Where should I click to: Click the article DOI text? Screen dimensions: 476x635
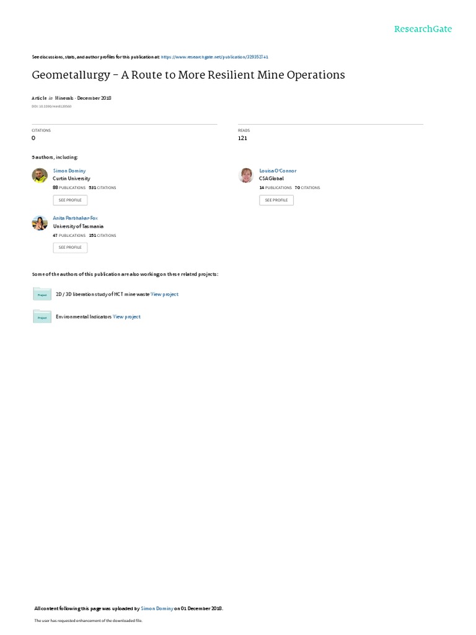(51, 107)
